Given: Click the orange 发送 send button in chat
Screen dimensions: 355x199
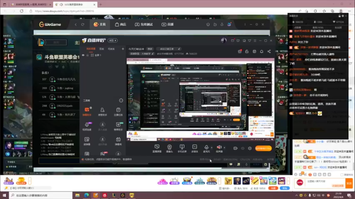Looking at the screenshot, I should coord(349,184).
